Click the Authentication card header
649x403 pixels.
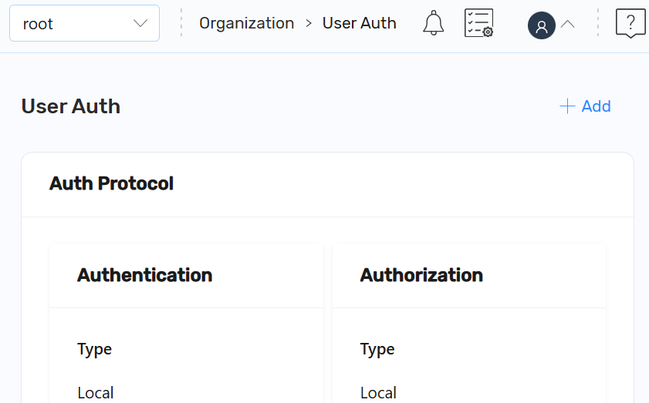tap(145, 275)
